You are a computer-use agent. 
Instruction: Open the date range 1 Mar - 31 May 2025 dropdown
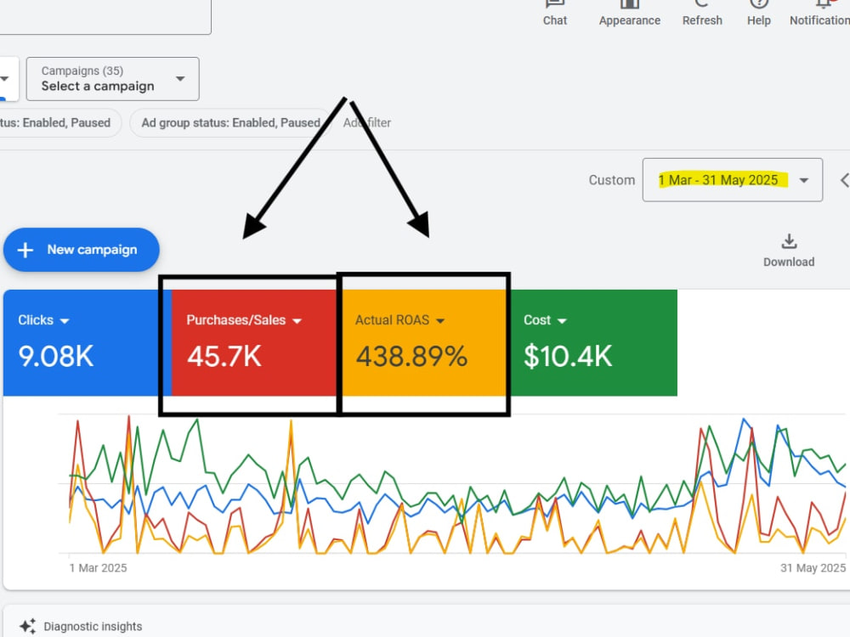tap(733, 180)
